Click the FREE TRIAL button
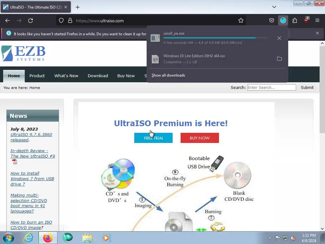 (x=153, y=138)
